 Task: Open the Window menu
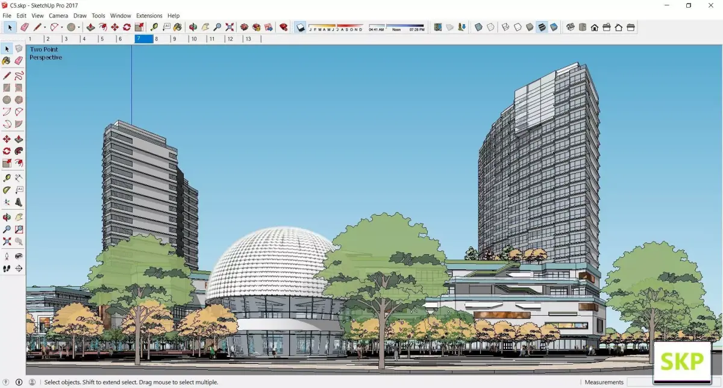point(120,16)
